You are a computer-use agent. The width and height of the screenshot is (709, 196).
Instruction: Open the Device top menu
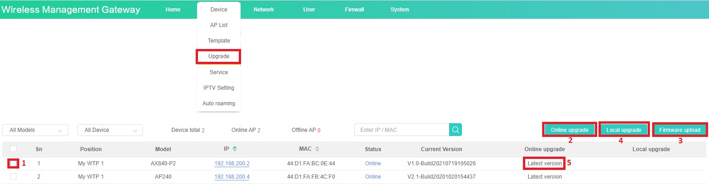click(x=219, y=10)
